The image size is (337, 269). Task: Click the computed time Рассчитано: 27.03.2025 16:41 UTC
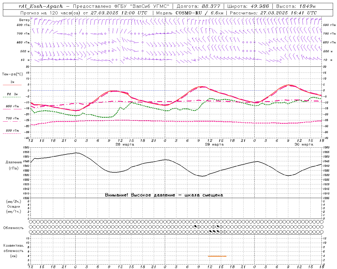(273, 13)
